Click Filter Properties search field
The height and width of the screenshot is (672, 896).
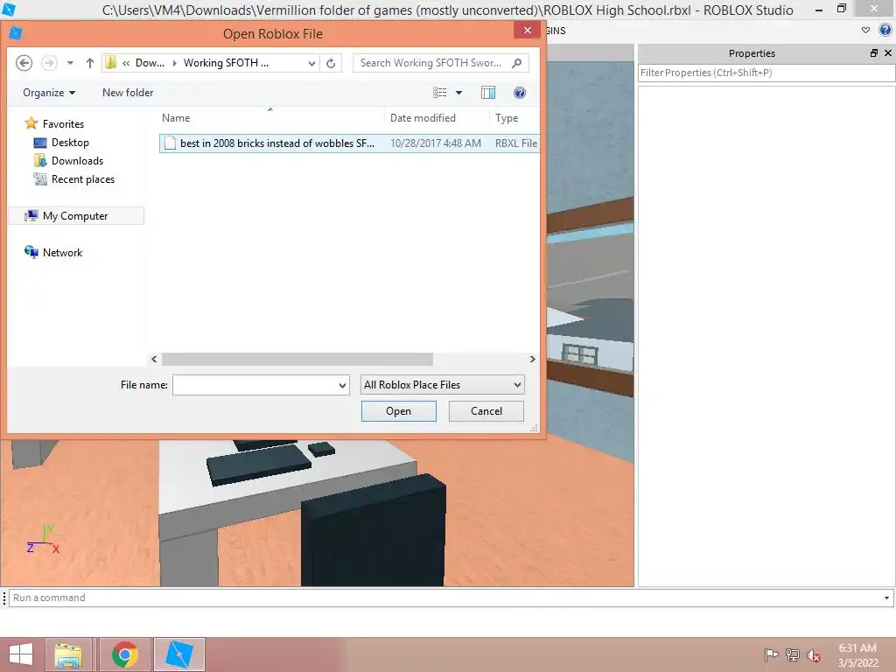click(x=766, y=73)
